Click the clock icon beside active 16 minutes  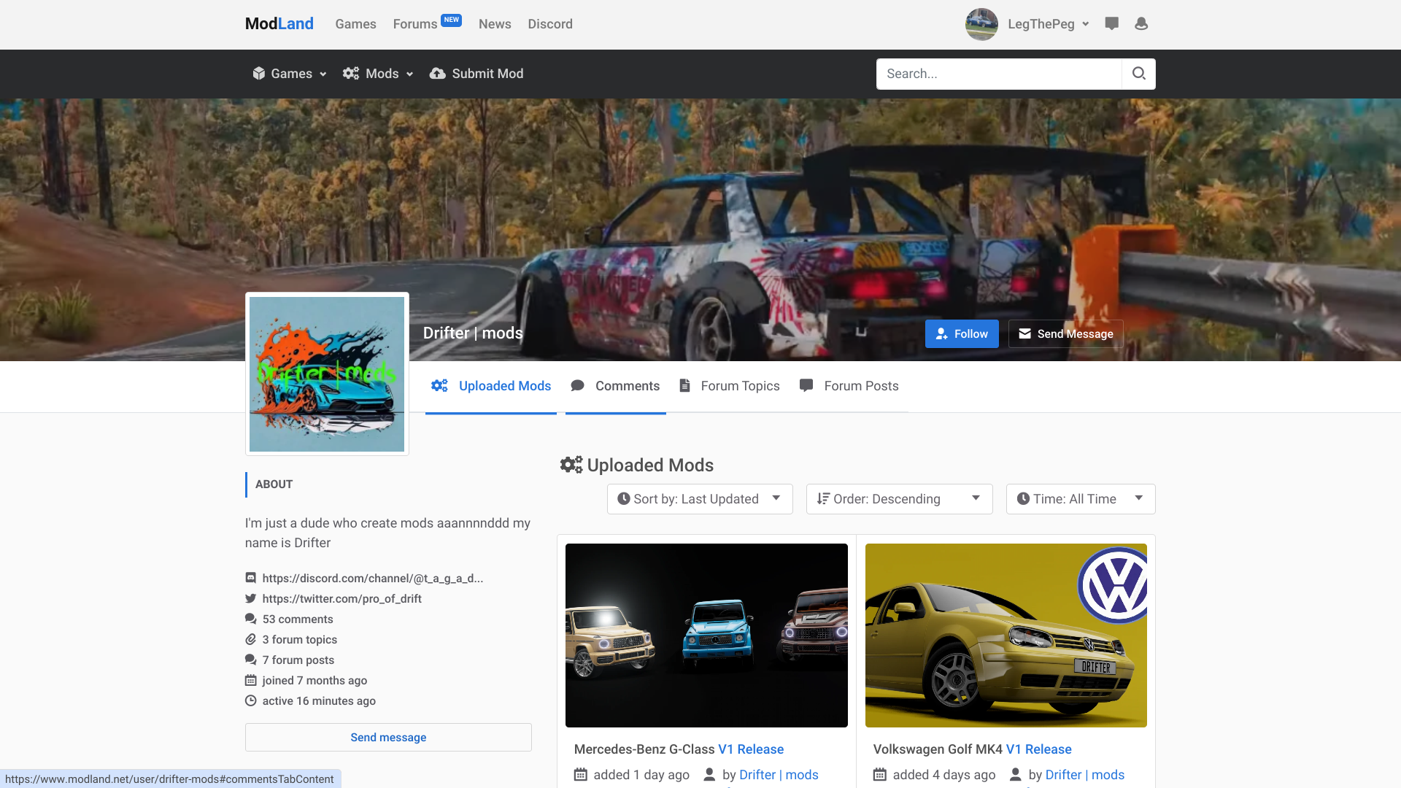click(x=250, y=700)
